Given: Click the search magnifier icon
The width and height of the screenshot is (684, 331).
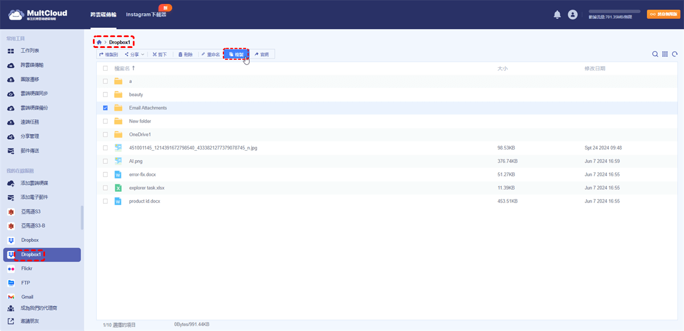Looking at the screenshot, I should click(655, 54).
